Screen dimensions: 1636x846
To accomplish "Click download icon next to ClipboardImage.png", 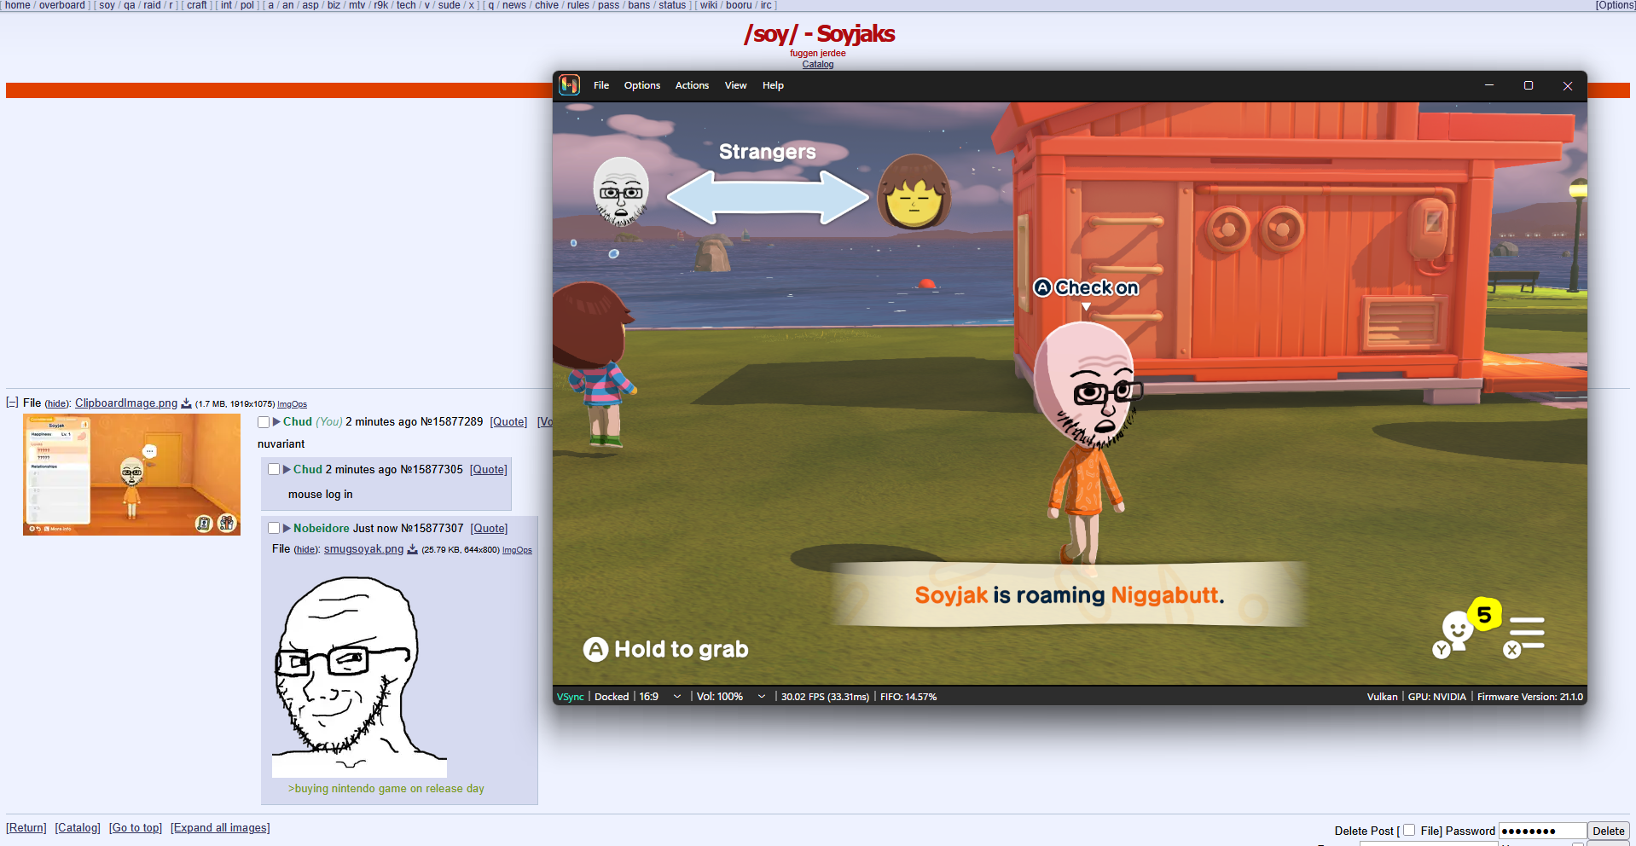I will (186, 404).
